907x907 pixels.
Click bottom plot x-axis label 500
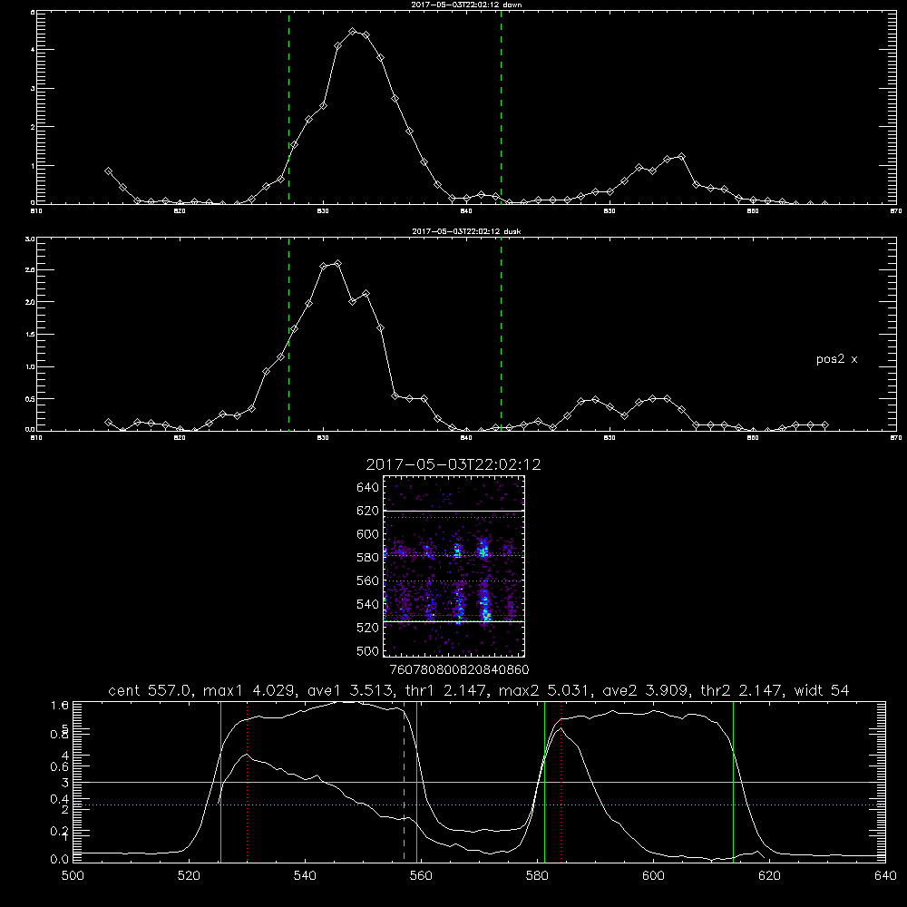[x=73, y=876]
